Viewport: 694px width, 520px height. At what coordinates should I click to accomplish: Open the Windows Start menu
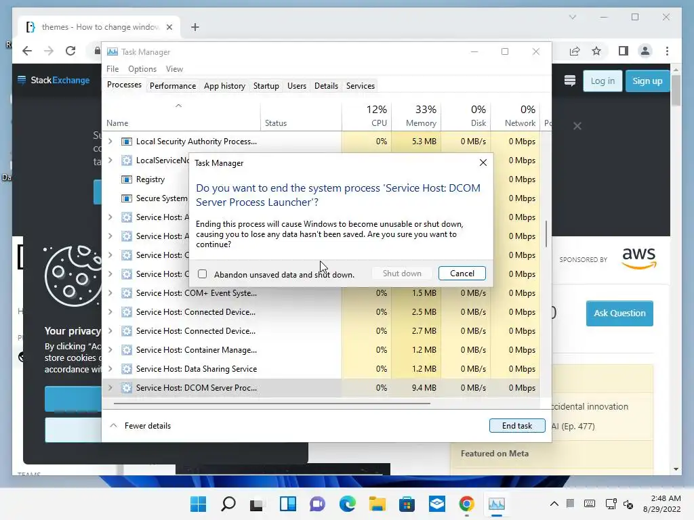coord(198,504)
